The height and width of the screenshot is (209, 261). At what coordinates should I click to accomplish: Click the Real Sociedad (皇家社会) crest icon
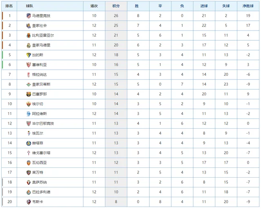29,26
